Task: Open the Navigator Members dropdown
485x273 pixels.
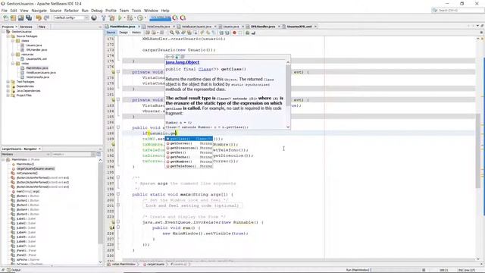Action: point(26,154)
